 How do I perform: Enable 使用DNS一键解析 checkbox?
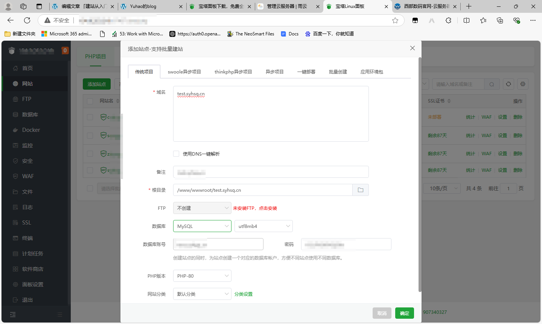click(x=176, y=154)
